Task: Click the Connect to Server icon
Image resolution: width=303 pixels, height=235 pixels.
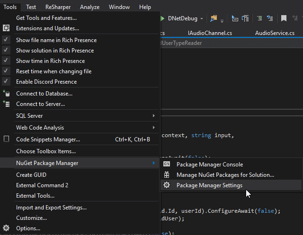Action: (6, 104)
